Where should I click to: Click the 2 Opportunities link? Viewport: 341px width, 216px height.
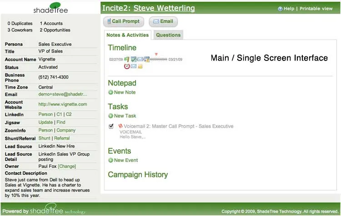(x=55, y=30)
